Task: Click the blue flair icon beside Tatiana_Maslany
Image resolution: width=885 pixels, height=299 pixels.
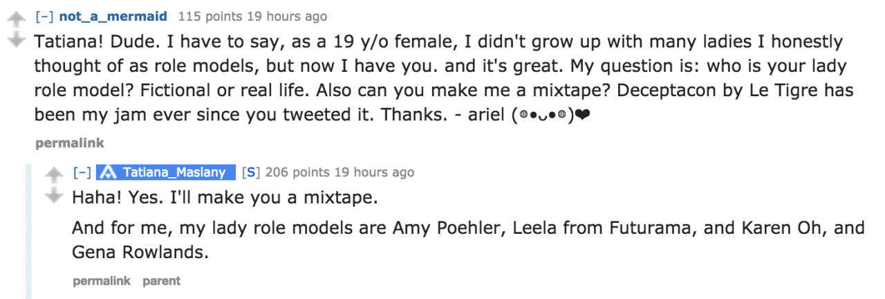Action: tap(107, 172)
